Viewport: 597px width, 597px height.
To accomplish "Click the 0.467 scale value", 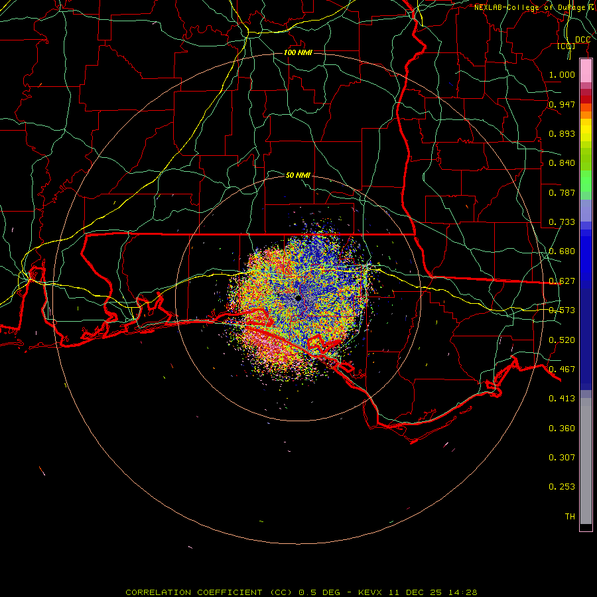I will coord(562,369).
